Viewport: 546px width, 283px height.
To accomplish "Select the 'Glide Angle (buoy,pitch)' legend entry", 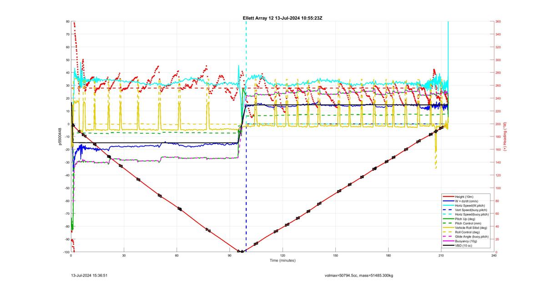I will [472, 237].
